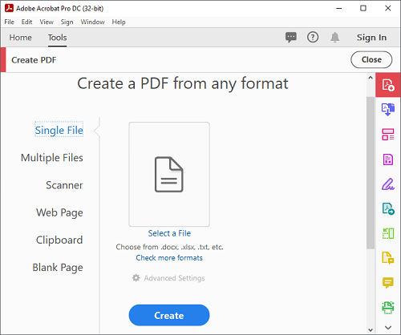Select the Scanner option
Image resolution: width=401 pixels, height=335 pixels.
point(64,185)
